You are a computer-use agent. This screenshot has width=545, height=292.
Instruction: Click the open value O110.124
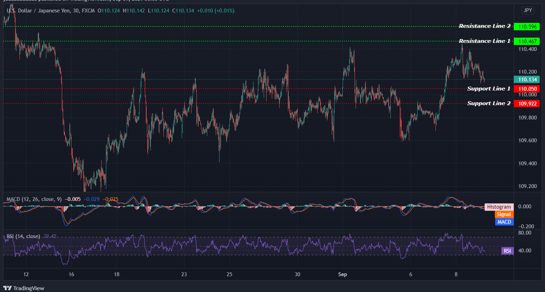point(109,11)
